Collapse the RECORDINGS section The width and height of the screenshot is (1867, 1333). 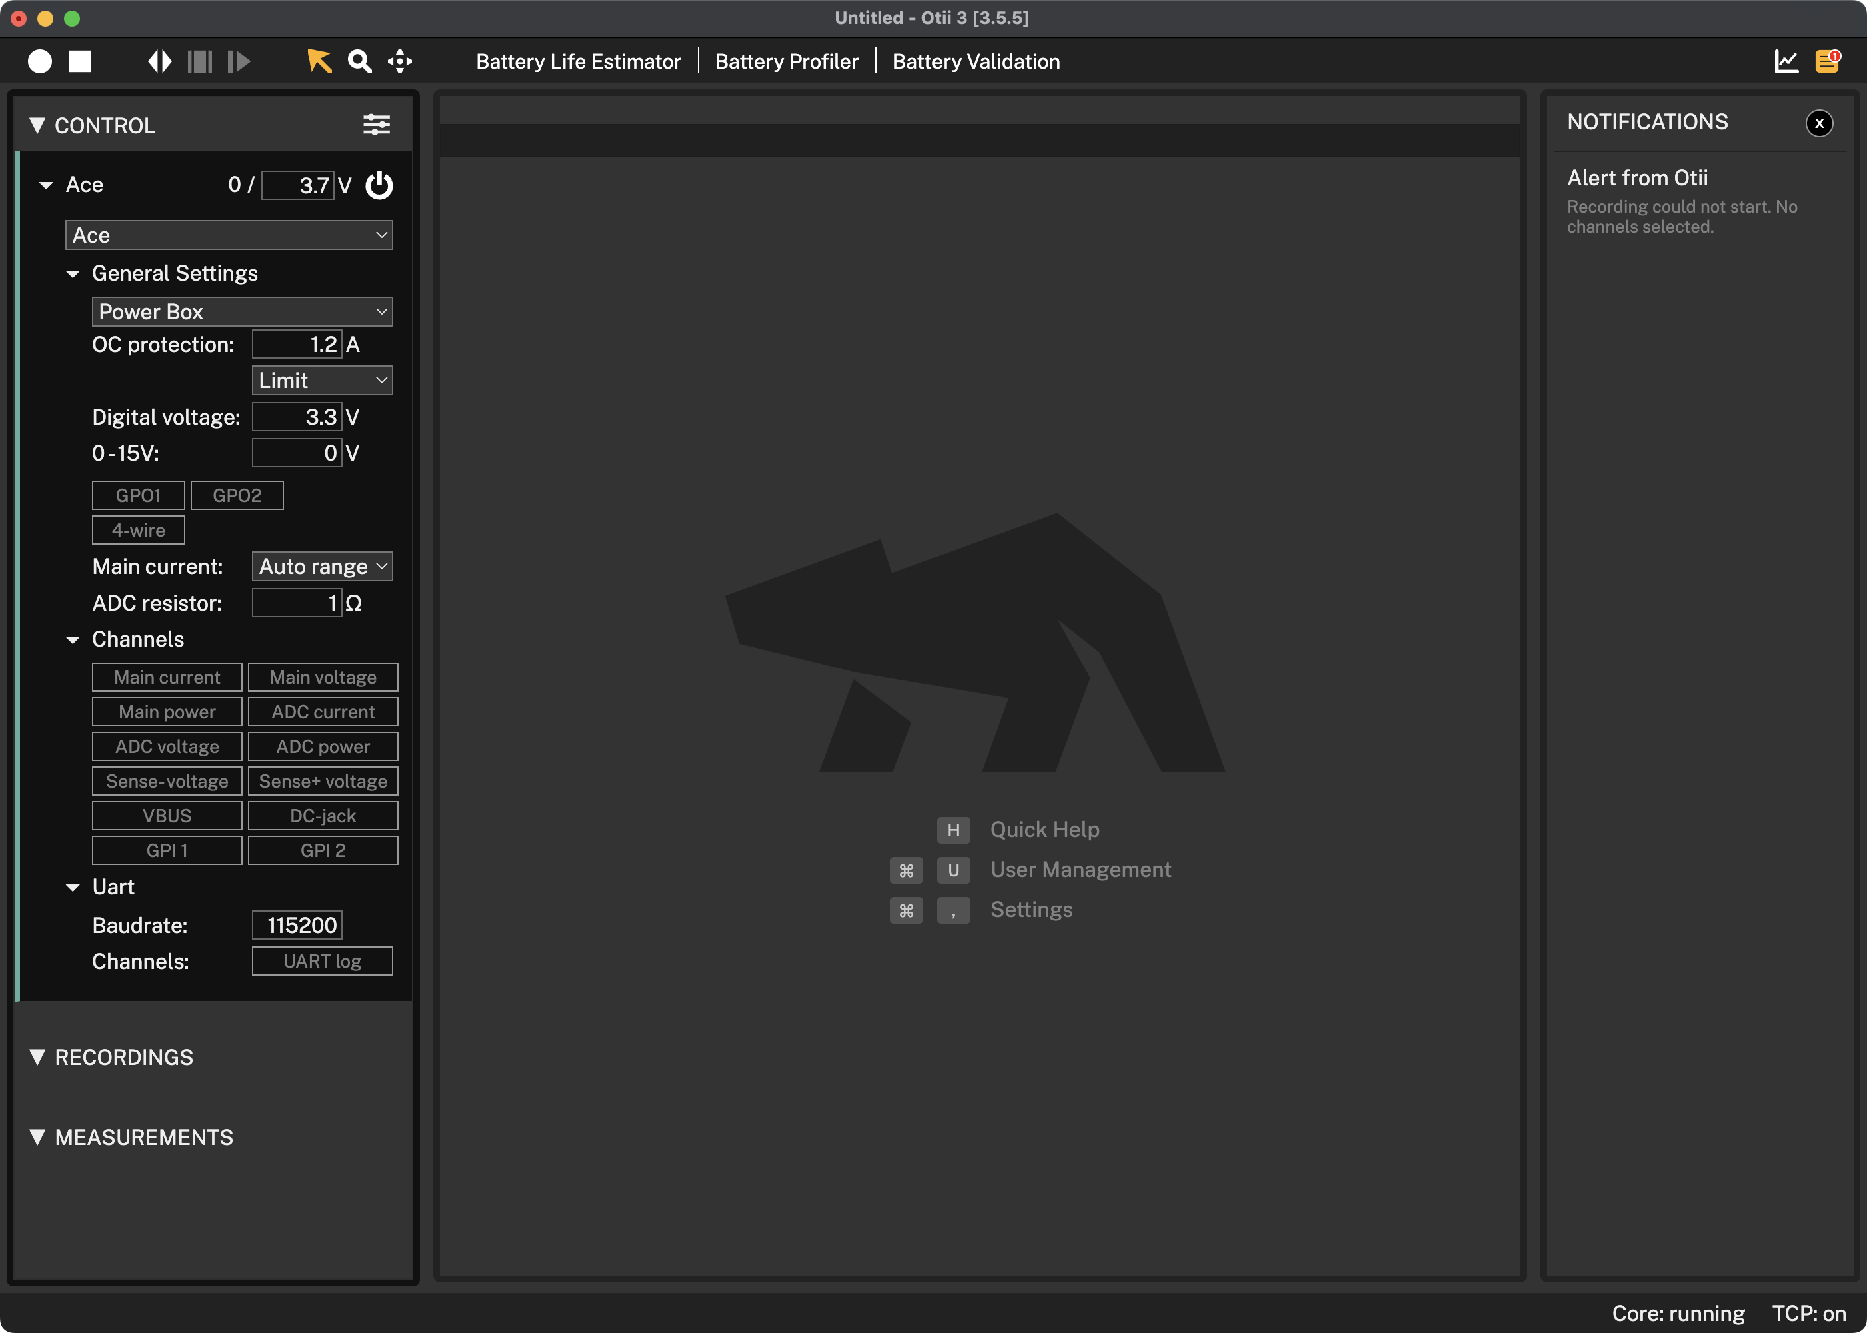click(37, 1056)
